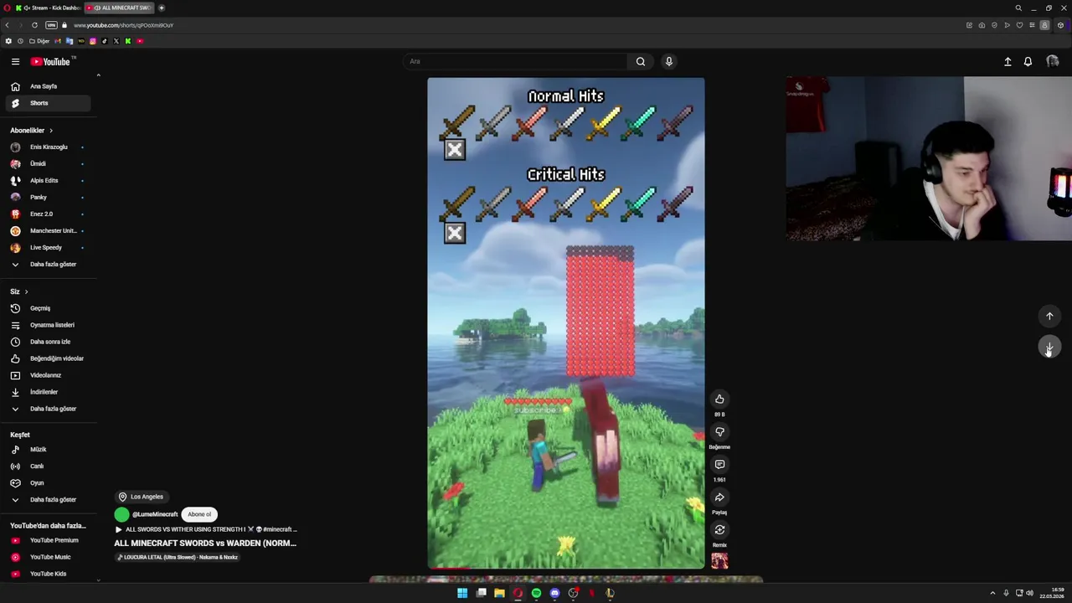The image size is (1072, 603).
Task: Reload the page with browser refresh
Action: pyautogui.click(x=34, y=25)
